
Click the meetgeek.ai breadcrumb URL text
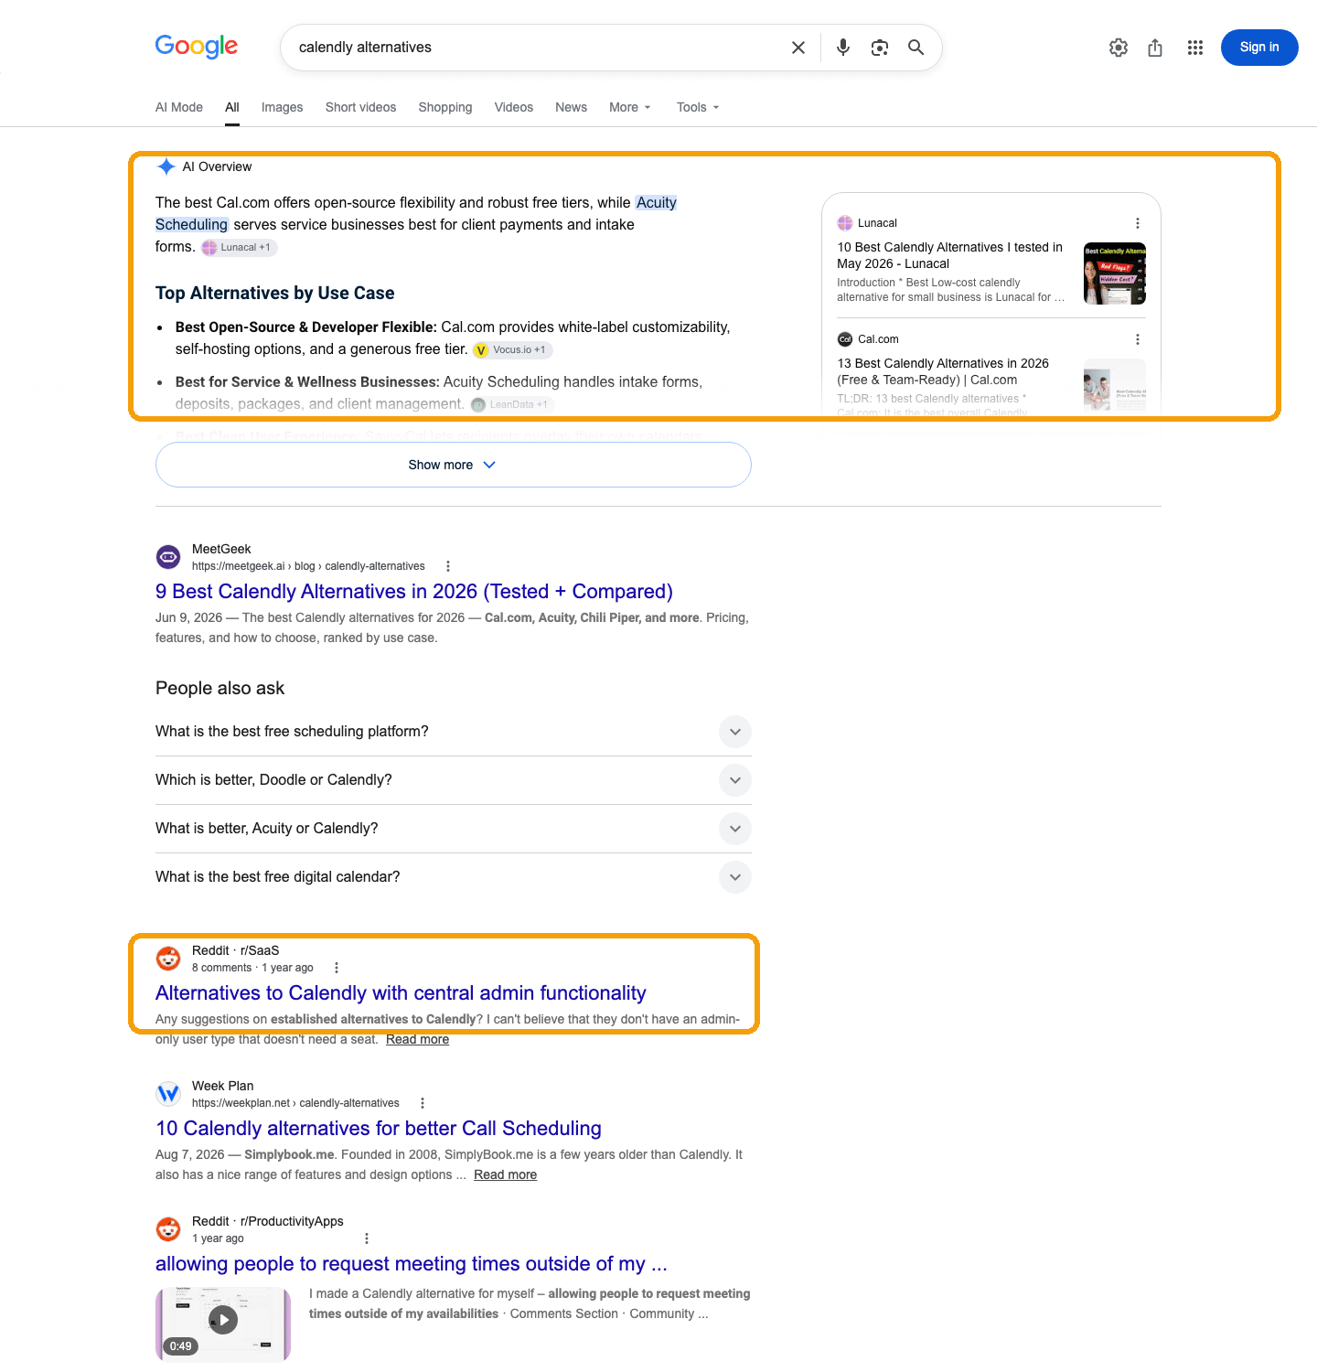(x=308, y=566)
